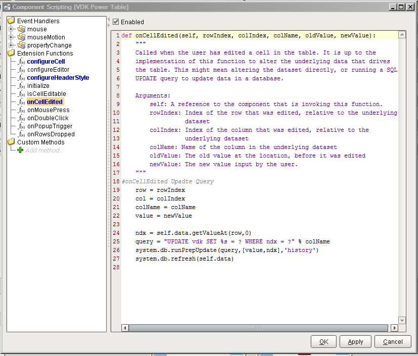Select the Custom Methods label
This screenshot has height=356, width=418.
[41, 142]
